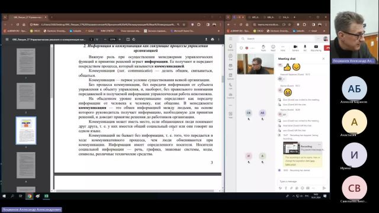This screenshot has width=379, height=213.
Task: Hang up the Teams call
Action: pyautogui.click(x=327, y=48)
